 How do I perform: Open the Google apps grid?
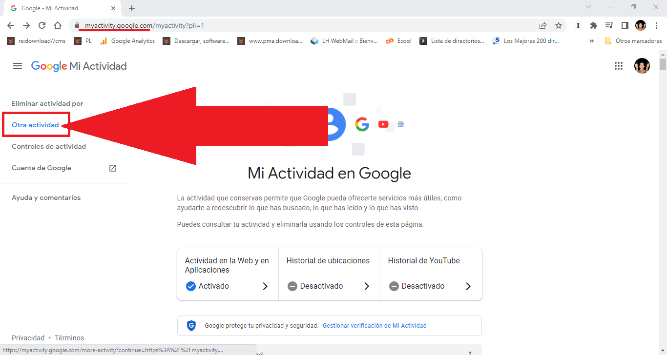pyautogui.click(x=619, y=66)
